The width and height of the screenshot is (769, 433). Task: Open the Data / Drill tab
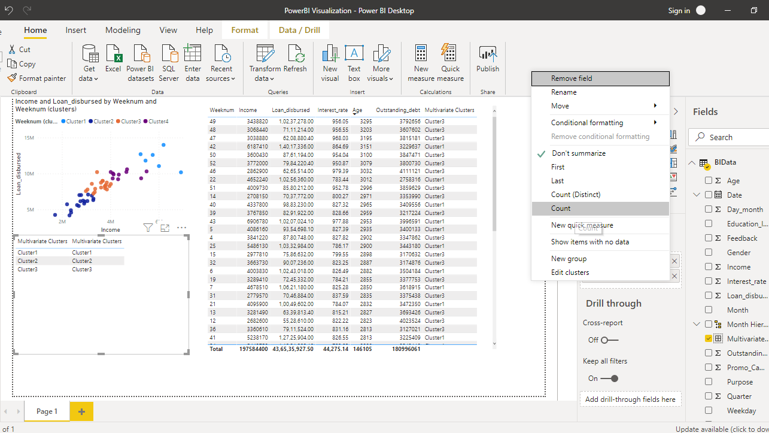click(x=299, y=30)
